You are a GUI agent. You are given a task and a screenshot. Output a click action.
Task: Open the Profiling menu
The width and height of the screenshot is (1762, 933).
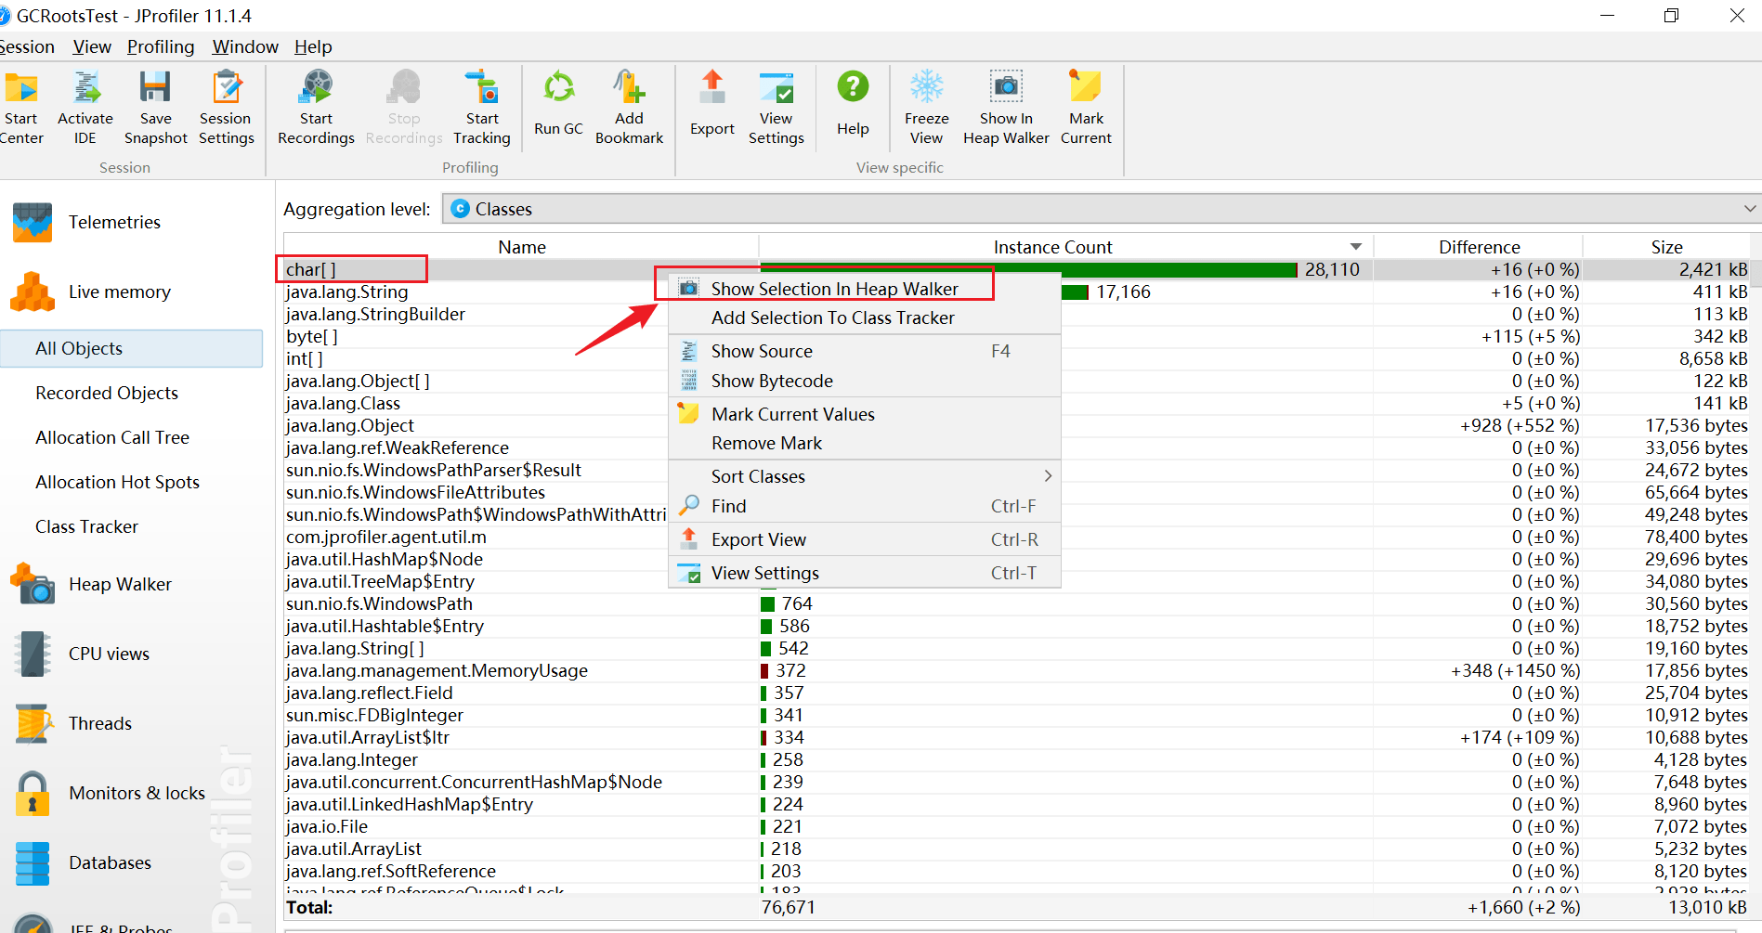click(161, 46)
